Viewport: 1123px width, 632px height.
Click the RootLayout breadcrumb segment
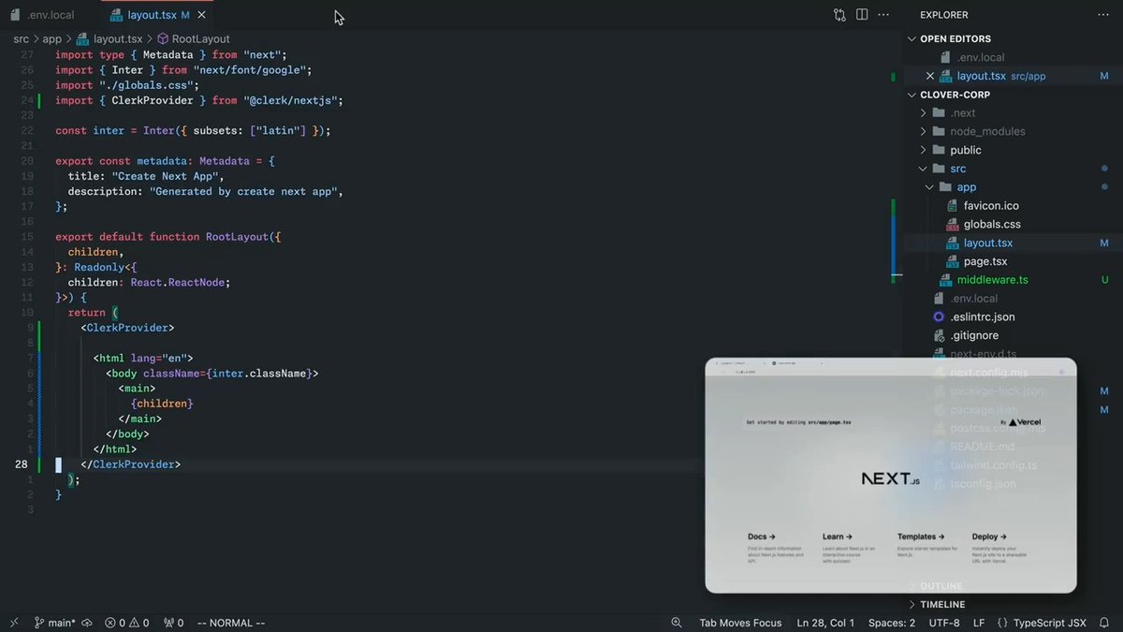pos(200,39)
